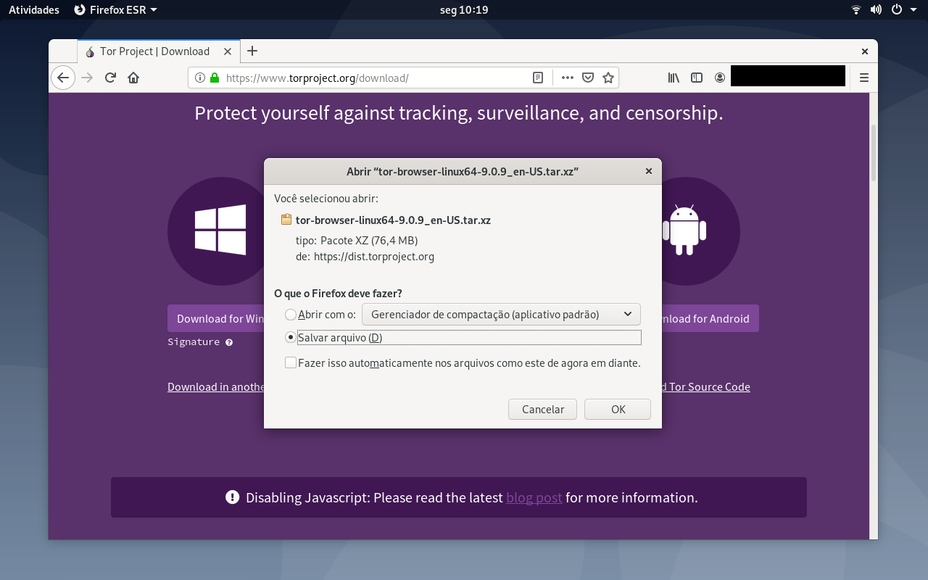Open the 'blog post' link
The height and width of the screenshot is (580, 928).
tap(534, 497)
